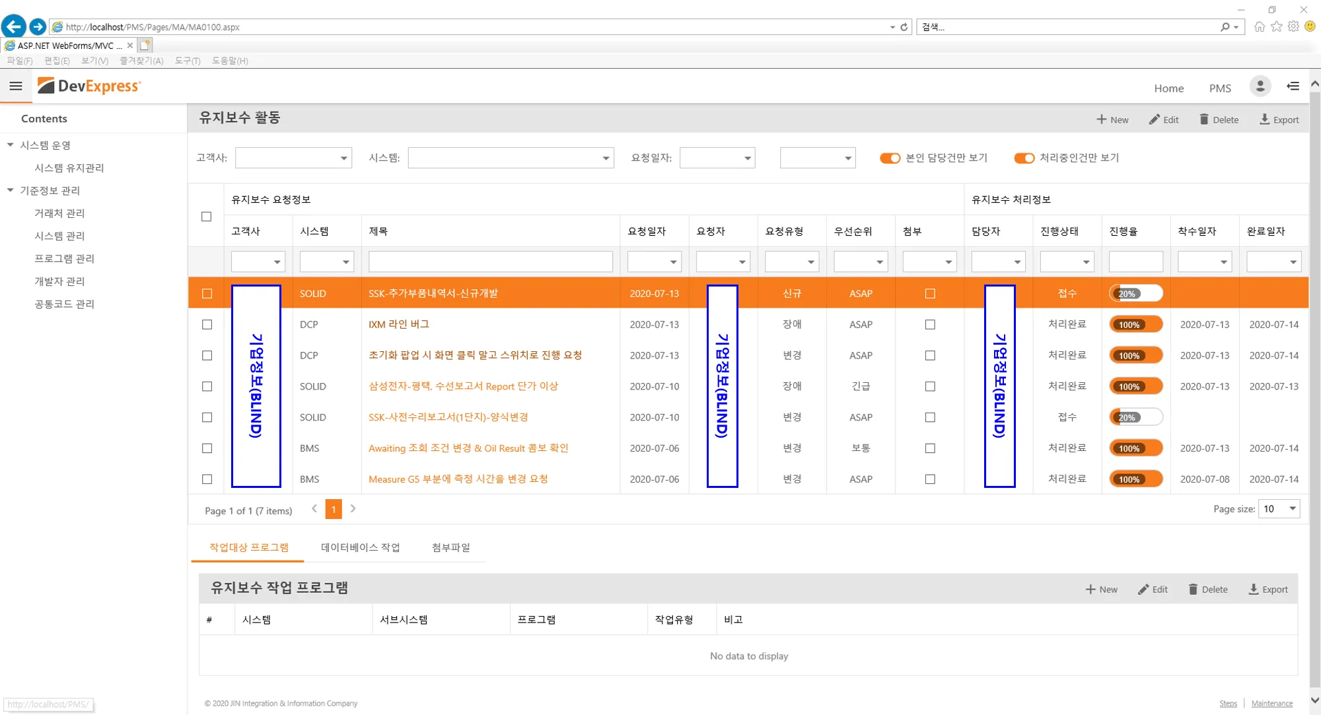Close the ASP.NET WebForms/MVC browser tab
1321x715 pixels.
click(130, 46)
